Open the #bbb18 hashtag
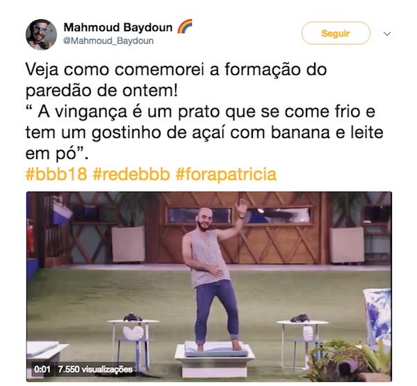This screenshot has width=417, height=386. [x=56, y=174]
